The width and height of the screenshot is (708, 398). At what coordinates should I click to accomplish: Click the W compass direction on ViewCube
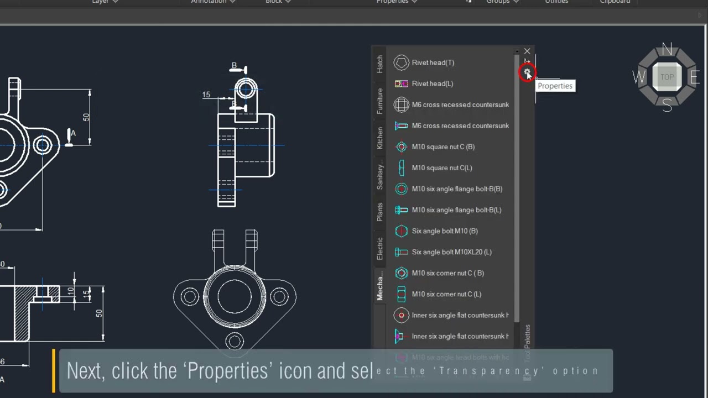639,77
